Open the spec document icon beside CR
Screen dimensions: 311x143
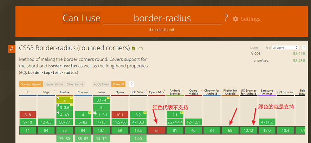click(134, 49)
